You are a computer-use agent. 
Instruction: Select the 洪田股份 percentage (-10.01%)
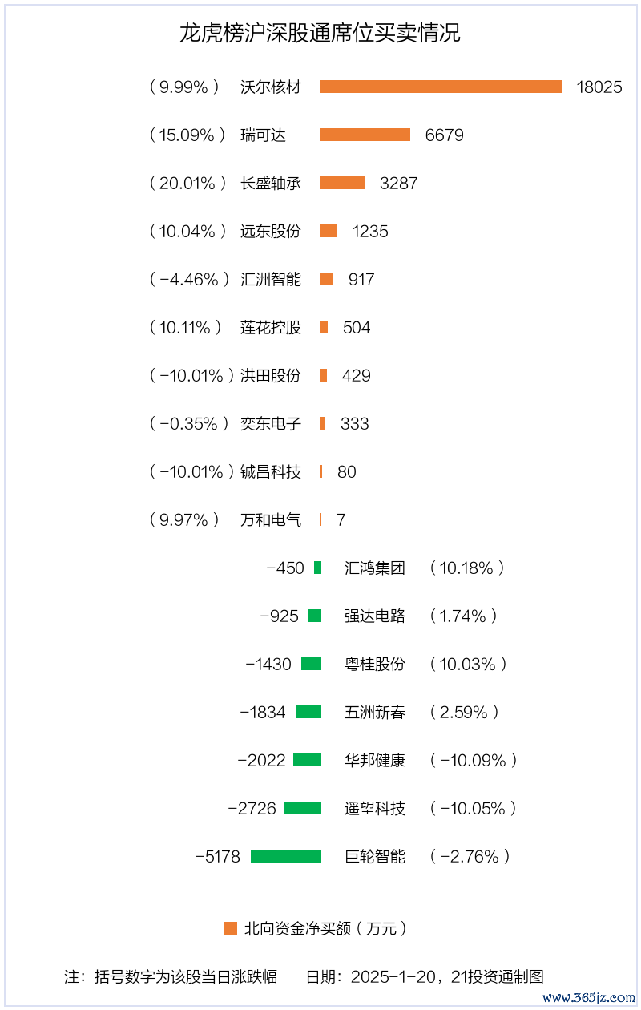pos(191,375)
